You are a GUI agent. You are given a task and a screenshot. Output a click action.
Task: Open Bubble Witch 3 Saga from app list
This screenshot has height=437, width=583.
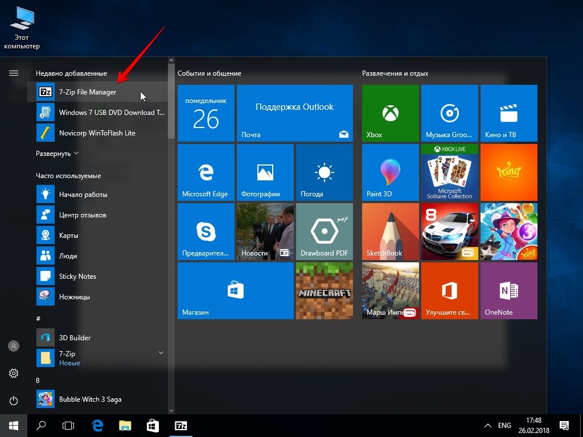pyautogui.click(x=97, y=399)
